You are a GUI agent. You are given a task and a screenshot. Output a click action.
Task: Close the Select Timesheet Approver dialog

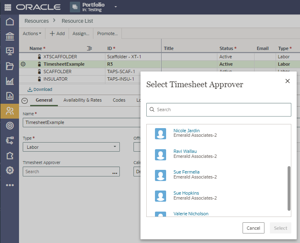[x=288, y=81]
